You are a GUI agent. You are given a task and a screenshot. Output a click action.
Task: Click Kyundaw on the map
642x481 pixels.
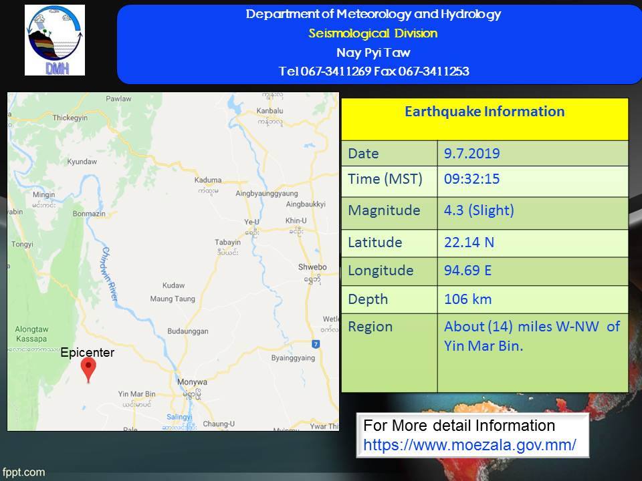click(x=82, y=162)
